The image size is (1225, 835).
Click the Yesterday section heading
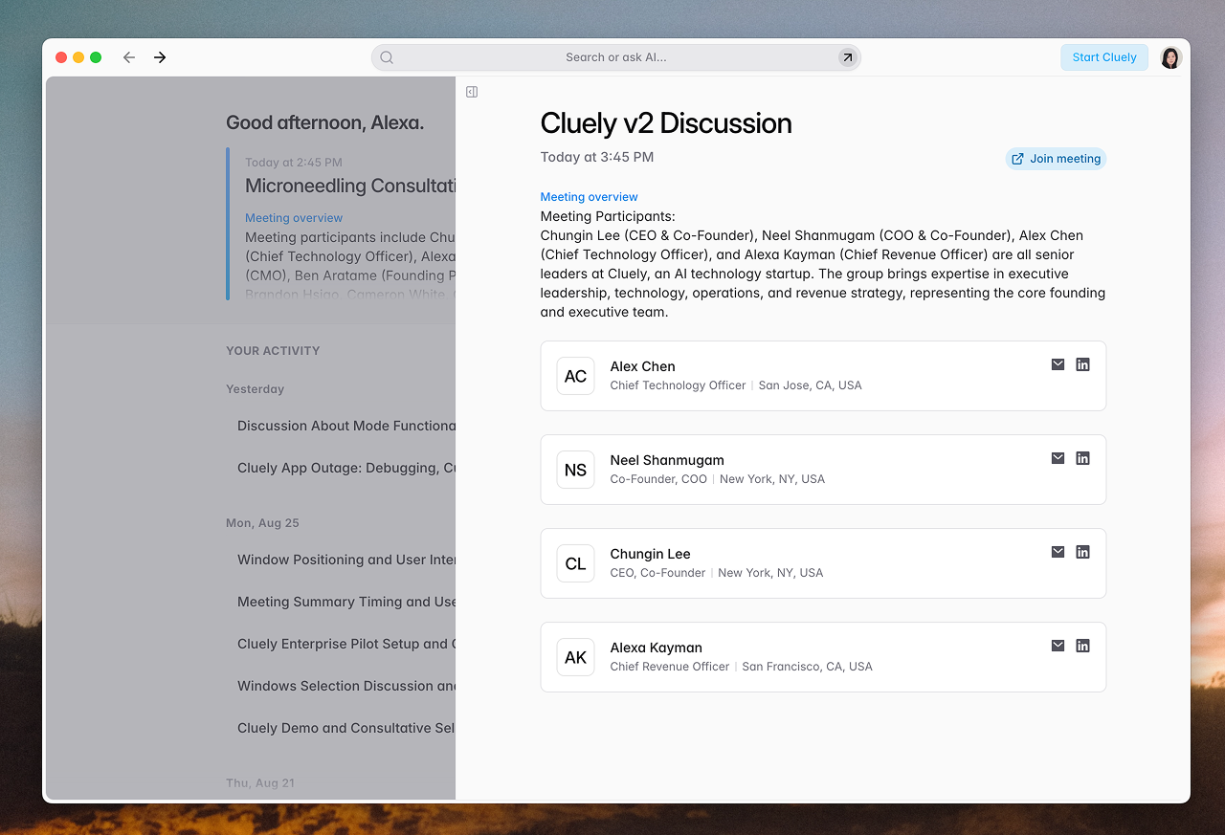255,389
